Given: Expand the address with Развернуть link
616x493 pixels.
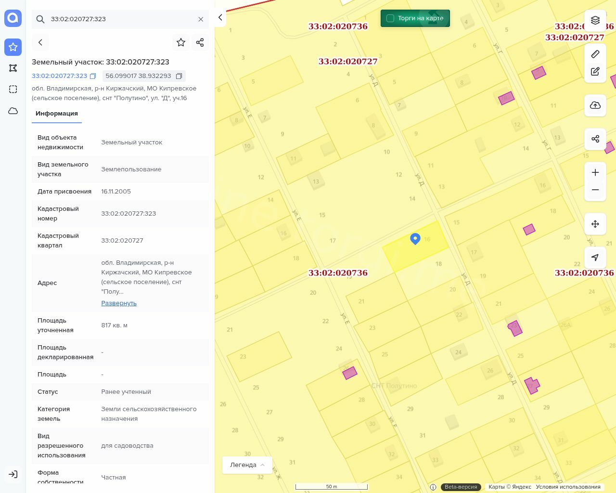Looking at the screenshot, I should [119, 303].
